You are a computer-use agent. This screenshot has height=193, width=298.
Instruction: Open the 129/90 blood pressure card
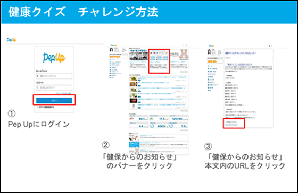coord(179,118)
